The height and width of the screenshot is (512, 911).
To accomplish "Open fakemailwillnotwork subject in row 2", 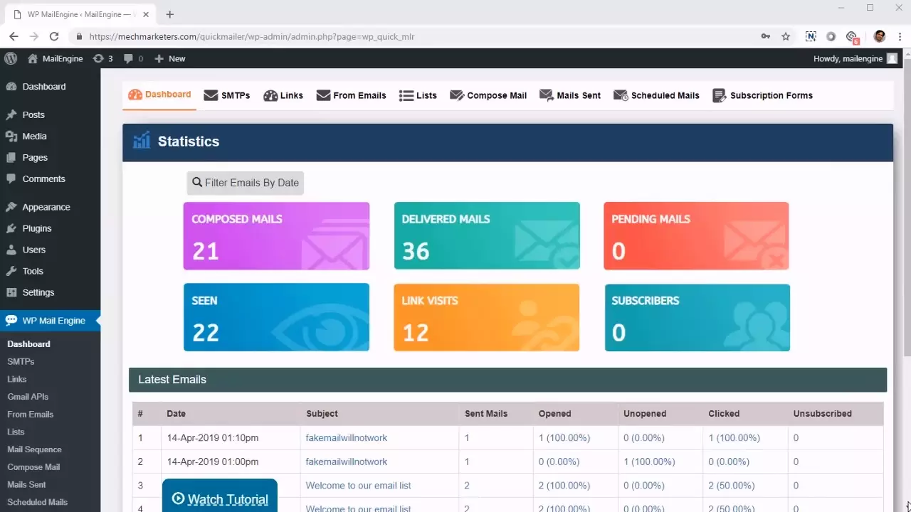I will coord(347,462).
